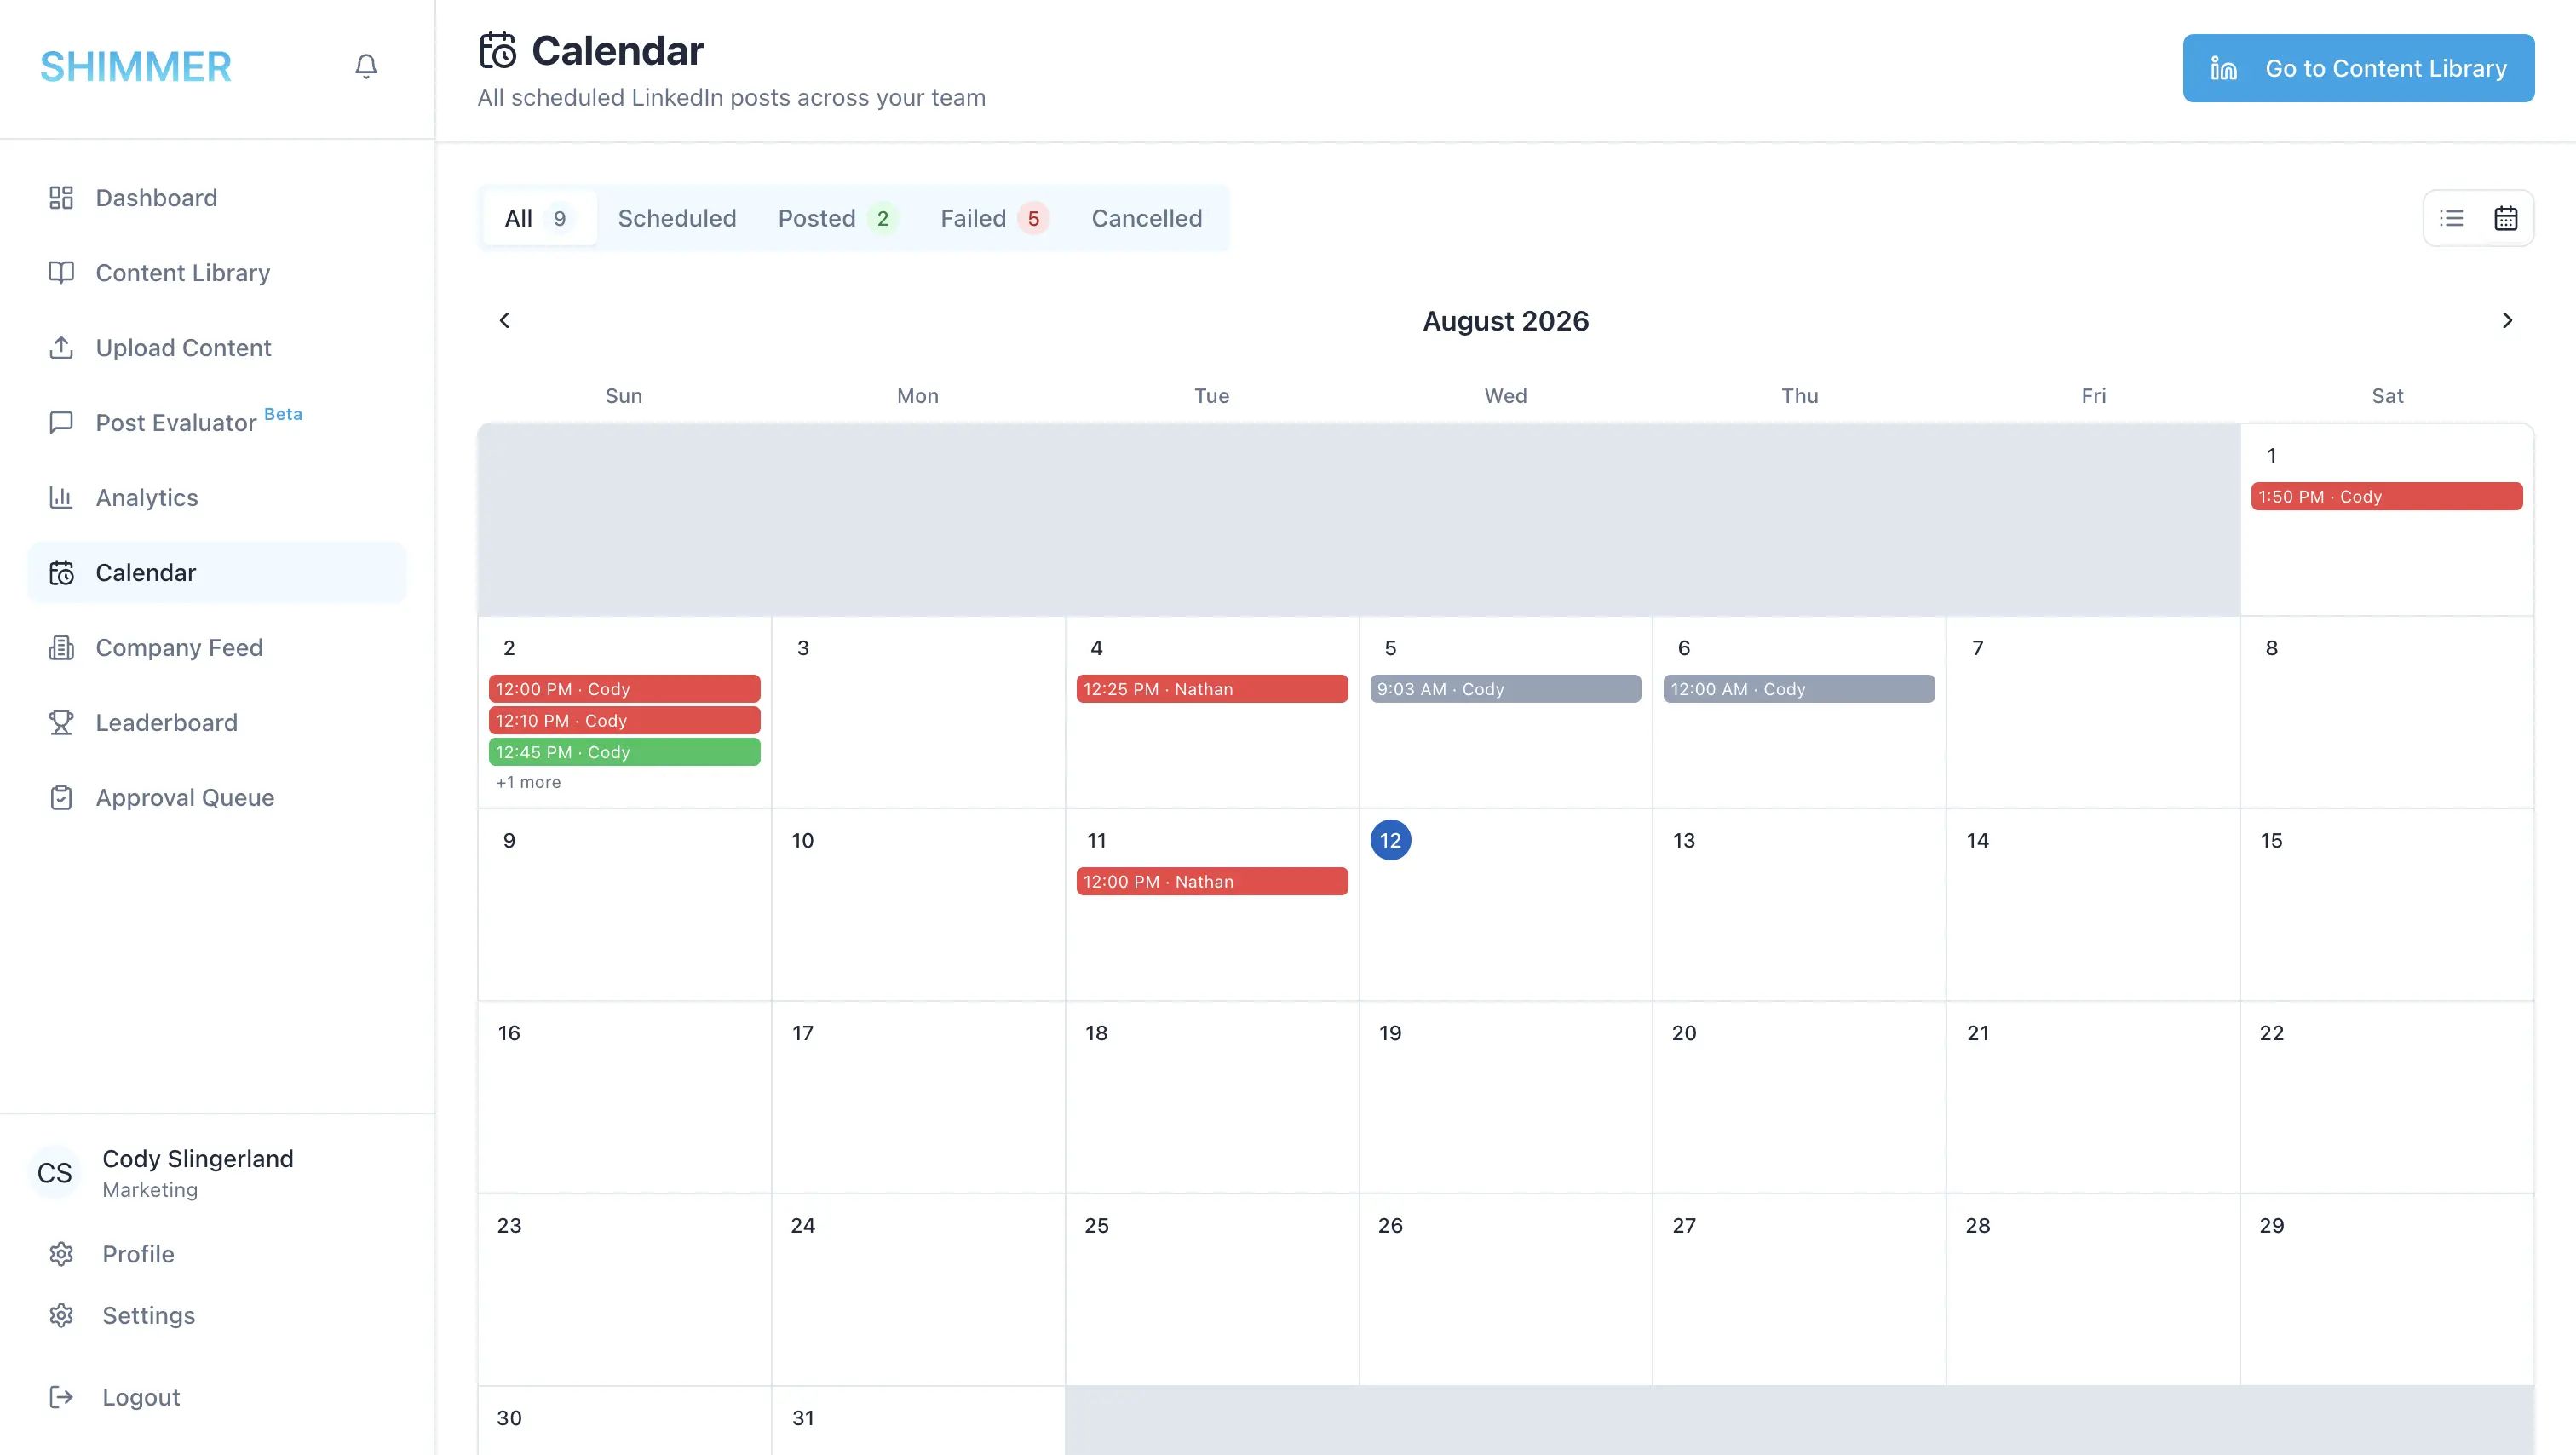Open Profile link in sidebar footer
The height and width of the screenshot is (1455, 2576).
(138, 1254)
